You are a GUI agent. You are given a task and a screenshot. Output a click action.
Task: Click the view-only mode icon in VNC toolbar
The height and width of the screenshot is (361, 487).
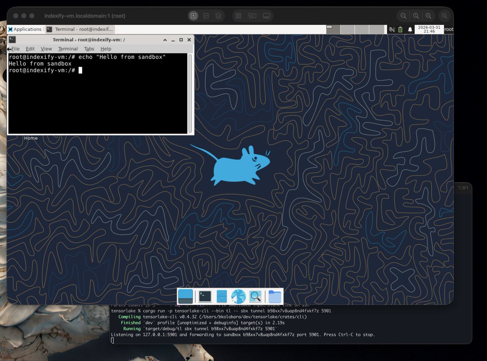coord(206,16)
